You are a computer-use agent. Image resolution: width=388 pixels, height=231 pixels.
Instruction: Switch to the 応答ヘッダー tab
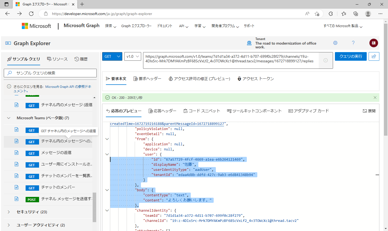tap(162, 111)
